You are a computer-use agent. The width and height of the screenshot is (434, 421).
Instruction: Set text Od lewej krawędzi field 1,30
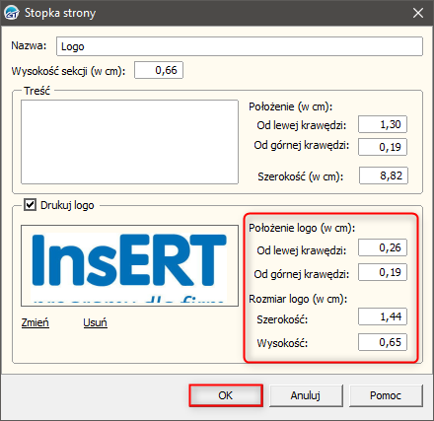[383, 124]
